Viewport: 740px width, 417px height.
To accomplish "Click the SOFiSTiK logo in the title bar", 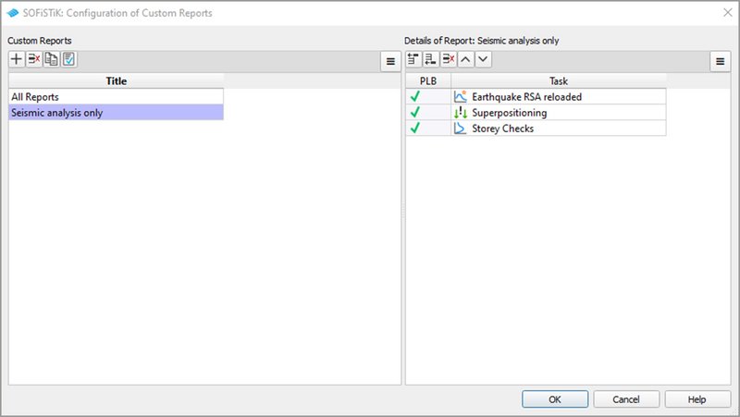I will coord(12,13).
